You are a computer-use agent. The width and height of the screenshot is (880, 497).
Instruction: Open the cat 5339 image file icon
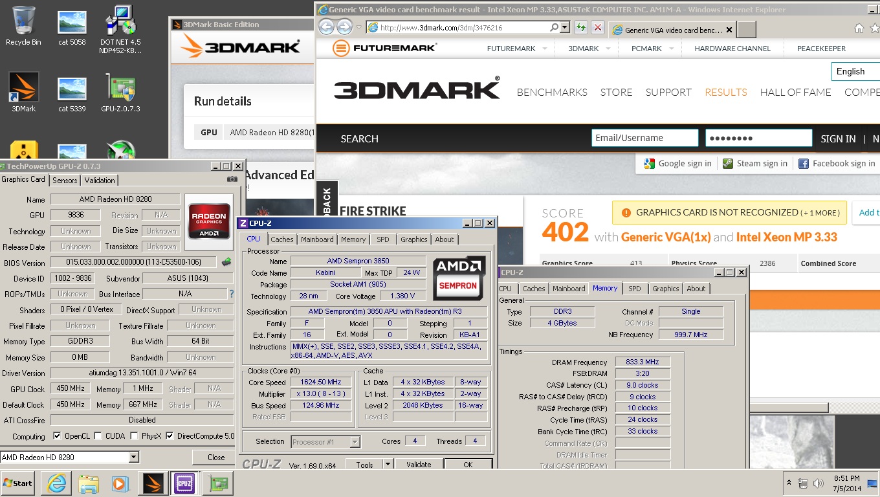(72, 94)
